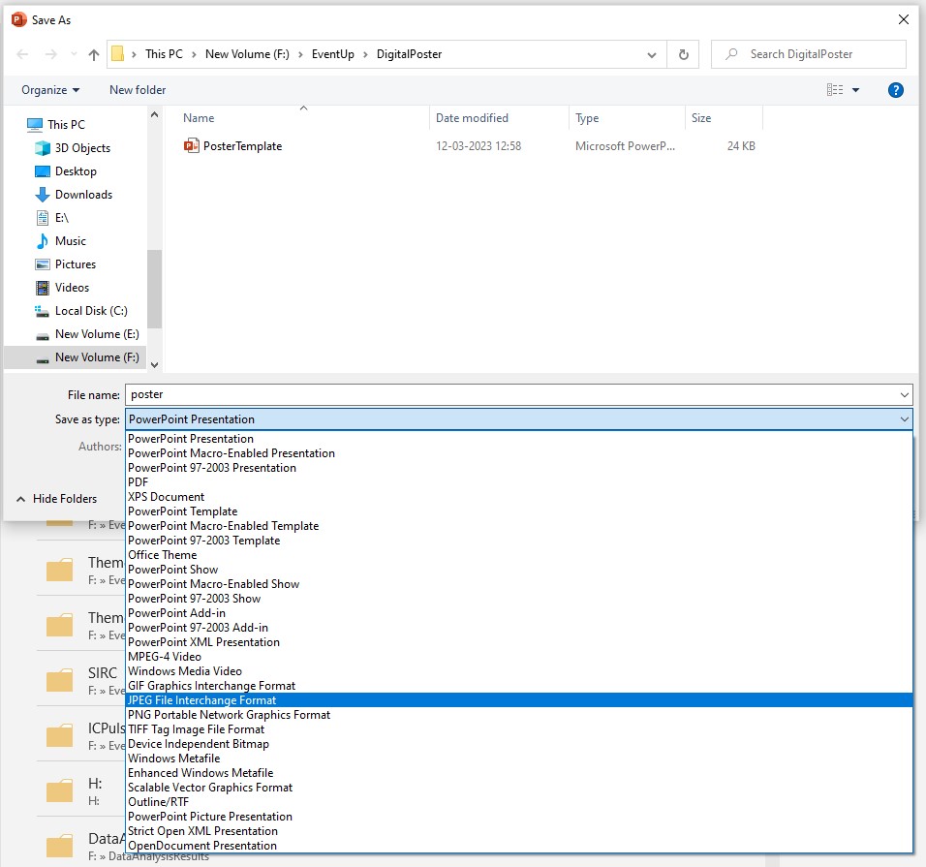Image resolution: width=926 pixels, height=867 pixels.
Task: Click the blue Help question mark icon
Action: pos(896,90)
